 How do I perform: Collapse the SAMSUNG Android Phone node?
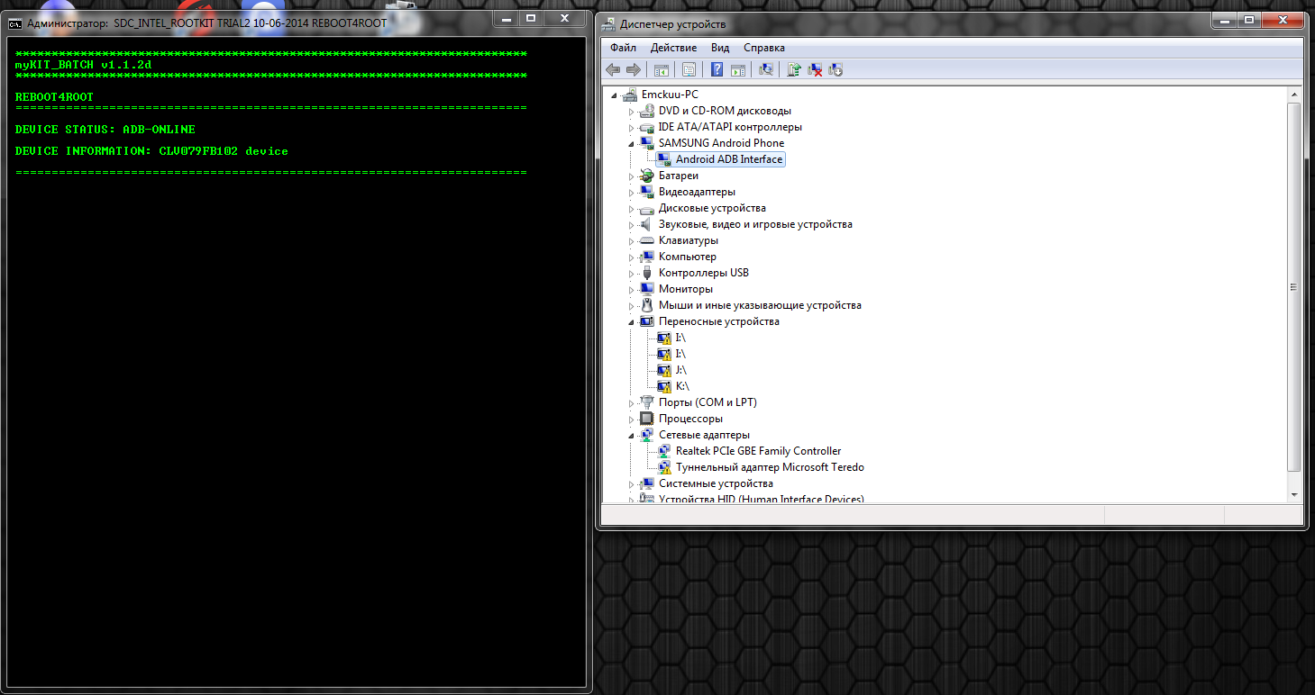(x=632, y=143)
